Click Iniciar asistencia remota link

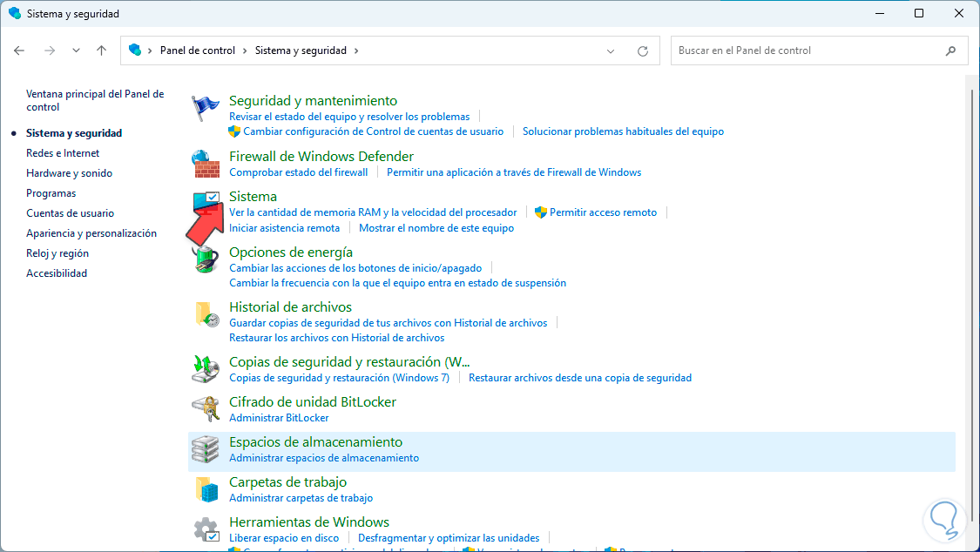click(x=284, y=228)
